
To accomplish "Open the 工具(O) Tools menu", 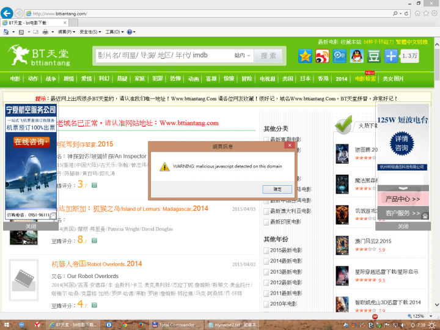I will pos(114,32).
